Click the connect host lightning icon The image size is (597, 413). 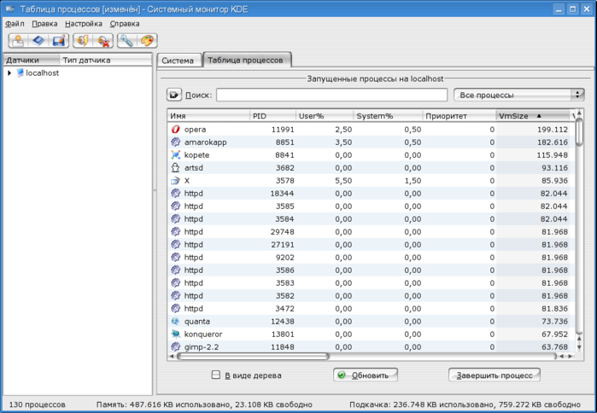point(82,41)
